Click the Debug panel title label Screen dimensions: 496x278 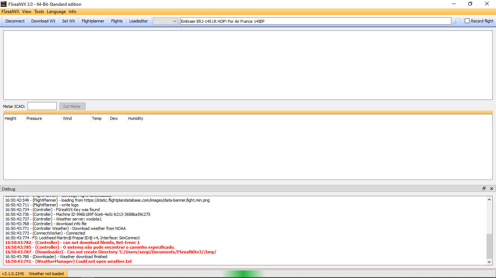click(x=8, y=189)
